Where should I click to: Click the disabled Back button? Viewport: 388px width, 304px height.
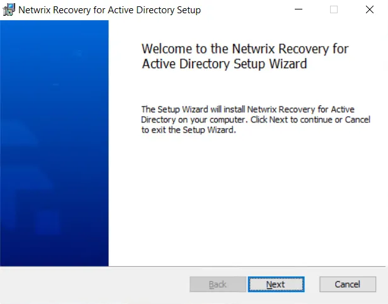pyautogui.click(x=218, y=284)
